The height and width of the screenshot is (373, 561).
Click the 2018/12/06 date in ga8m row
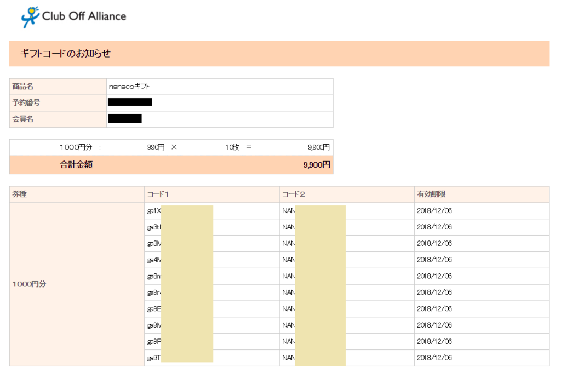[x=434, y=276]
